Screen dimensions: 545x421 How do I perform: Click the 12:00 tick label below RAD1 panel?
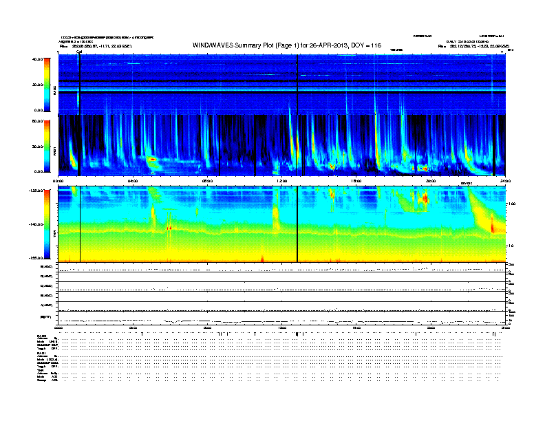[282, 181]
